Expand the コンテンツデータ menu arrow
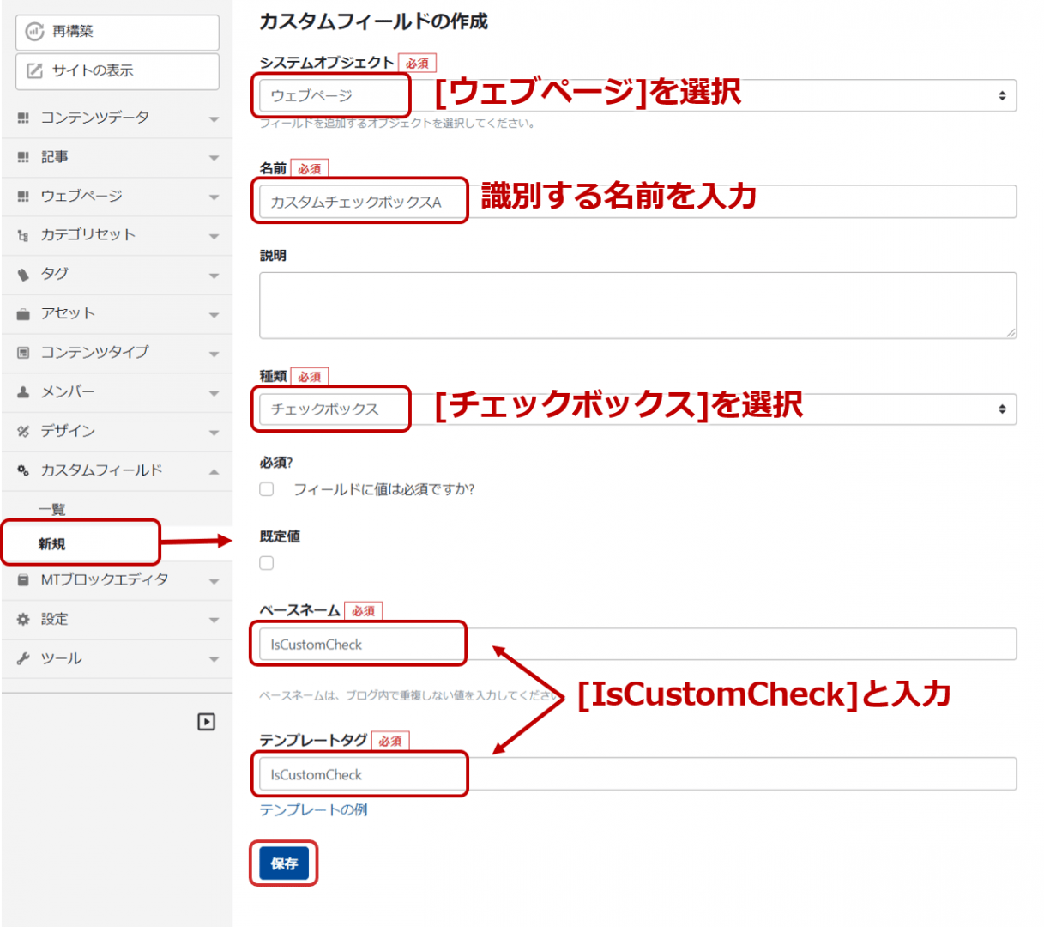This screenshot has height=927, width=1044. [214, 119]
